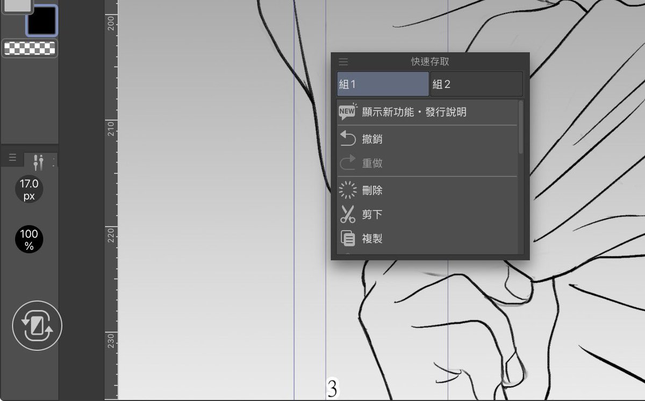Switch to the 組1 tab
This screenshot has width=645, height=401.
point(383,84)
